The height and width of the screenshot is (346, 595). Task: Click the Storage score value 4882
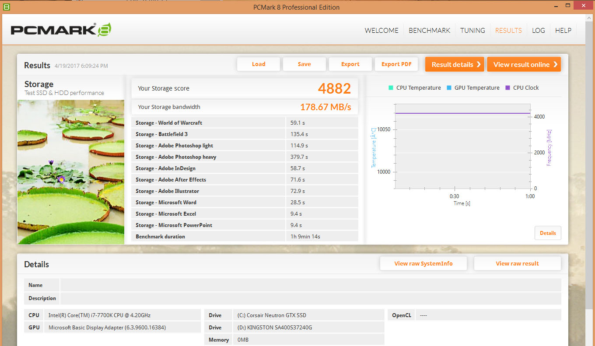click(x=334, y=88)
